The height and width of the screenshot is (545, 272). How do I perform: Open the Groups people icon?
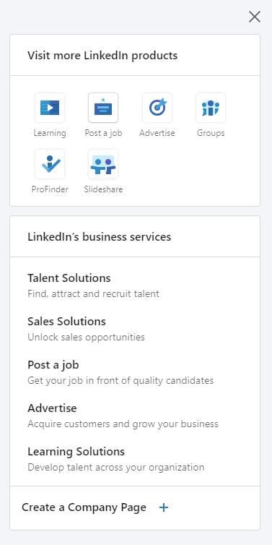211,108
